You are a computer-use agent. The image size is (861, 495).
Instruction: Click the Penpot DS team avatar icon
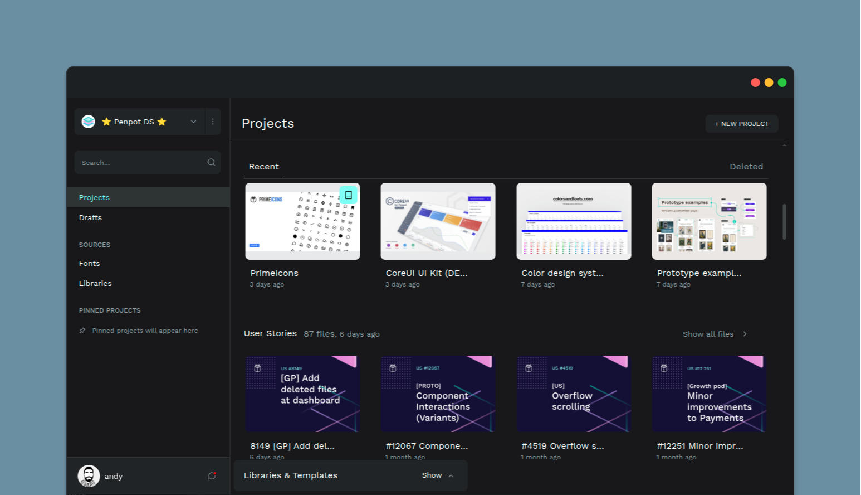(88, 121)
